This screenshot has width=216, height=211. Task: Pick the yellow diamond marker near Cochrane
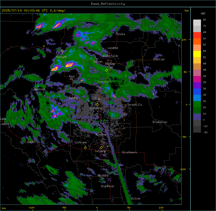(x=85, y=148)
